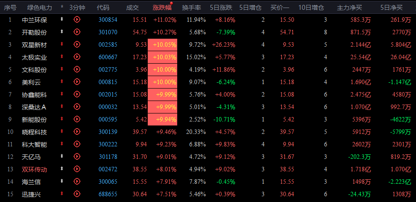Viewport: 416px width, 202px height.
Task: Sort by 换手率 column header
Action: point(191,8)
